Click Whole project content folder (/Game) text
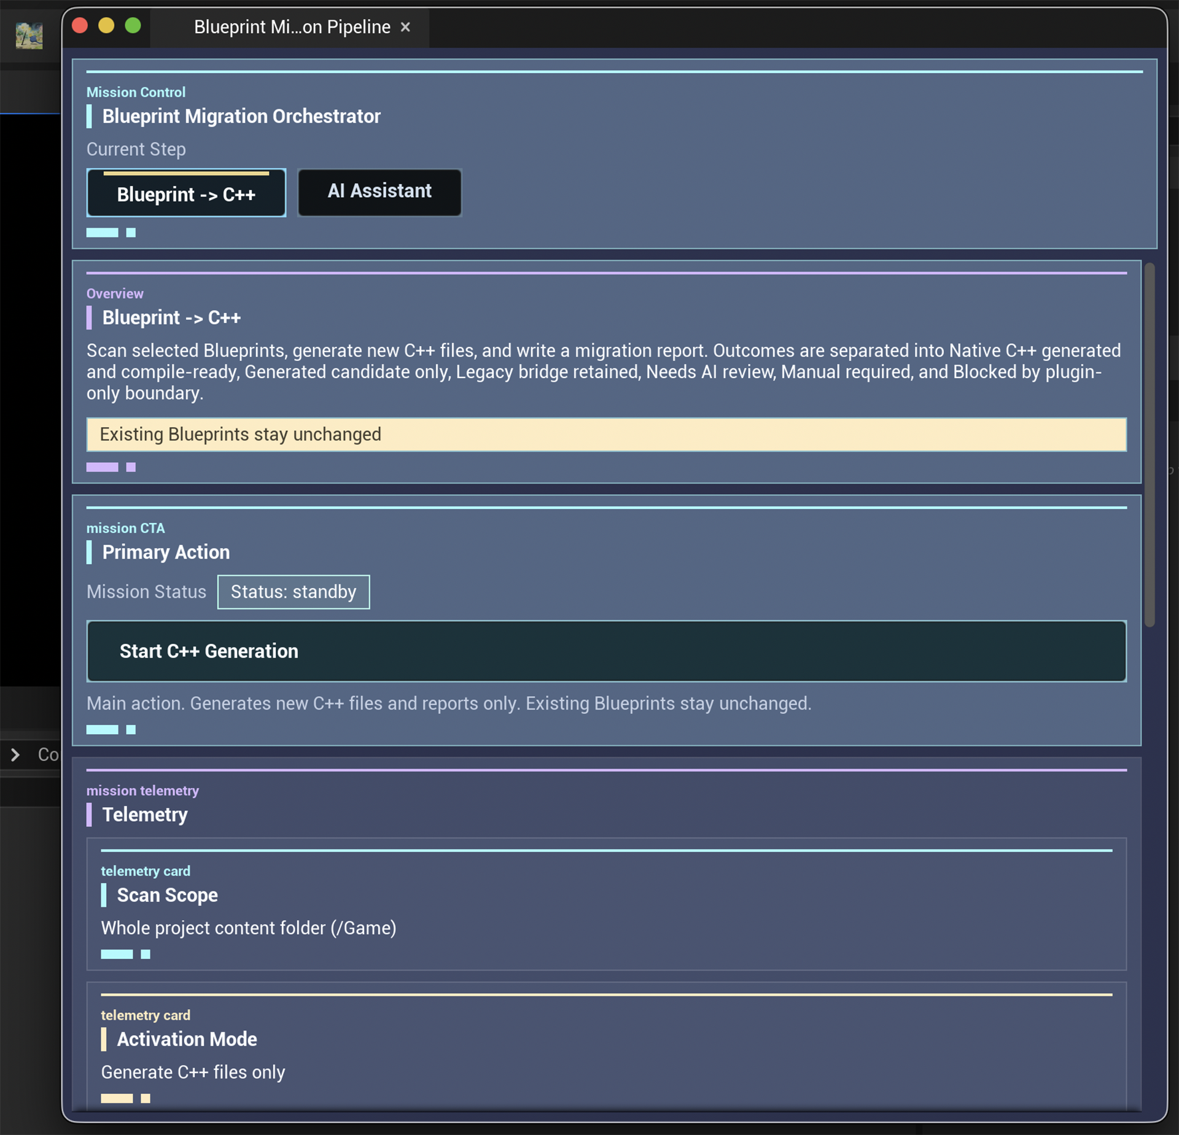 coord(249,928)
